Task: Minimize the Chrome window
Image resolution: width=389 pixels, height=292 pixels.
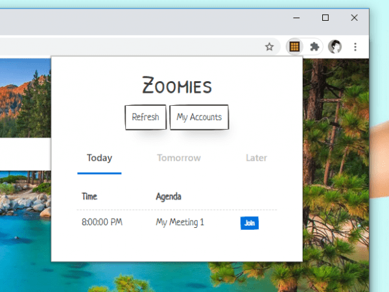Action: 296,18
